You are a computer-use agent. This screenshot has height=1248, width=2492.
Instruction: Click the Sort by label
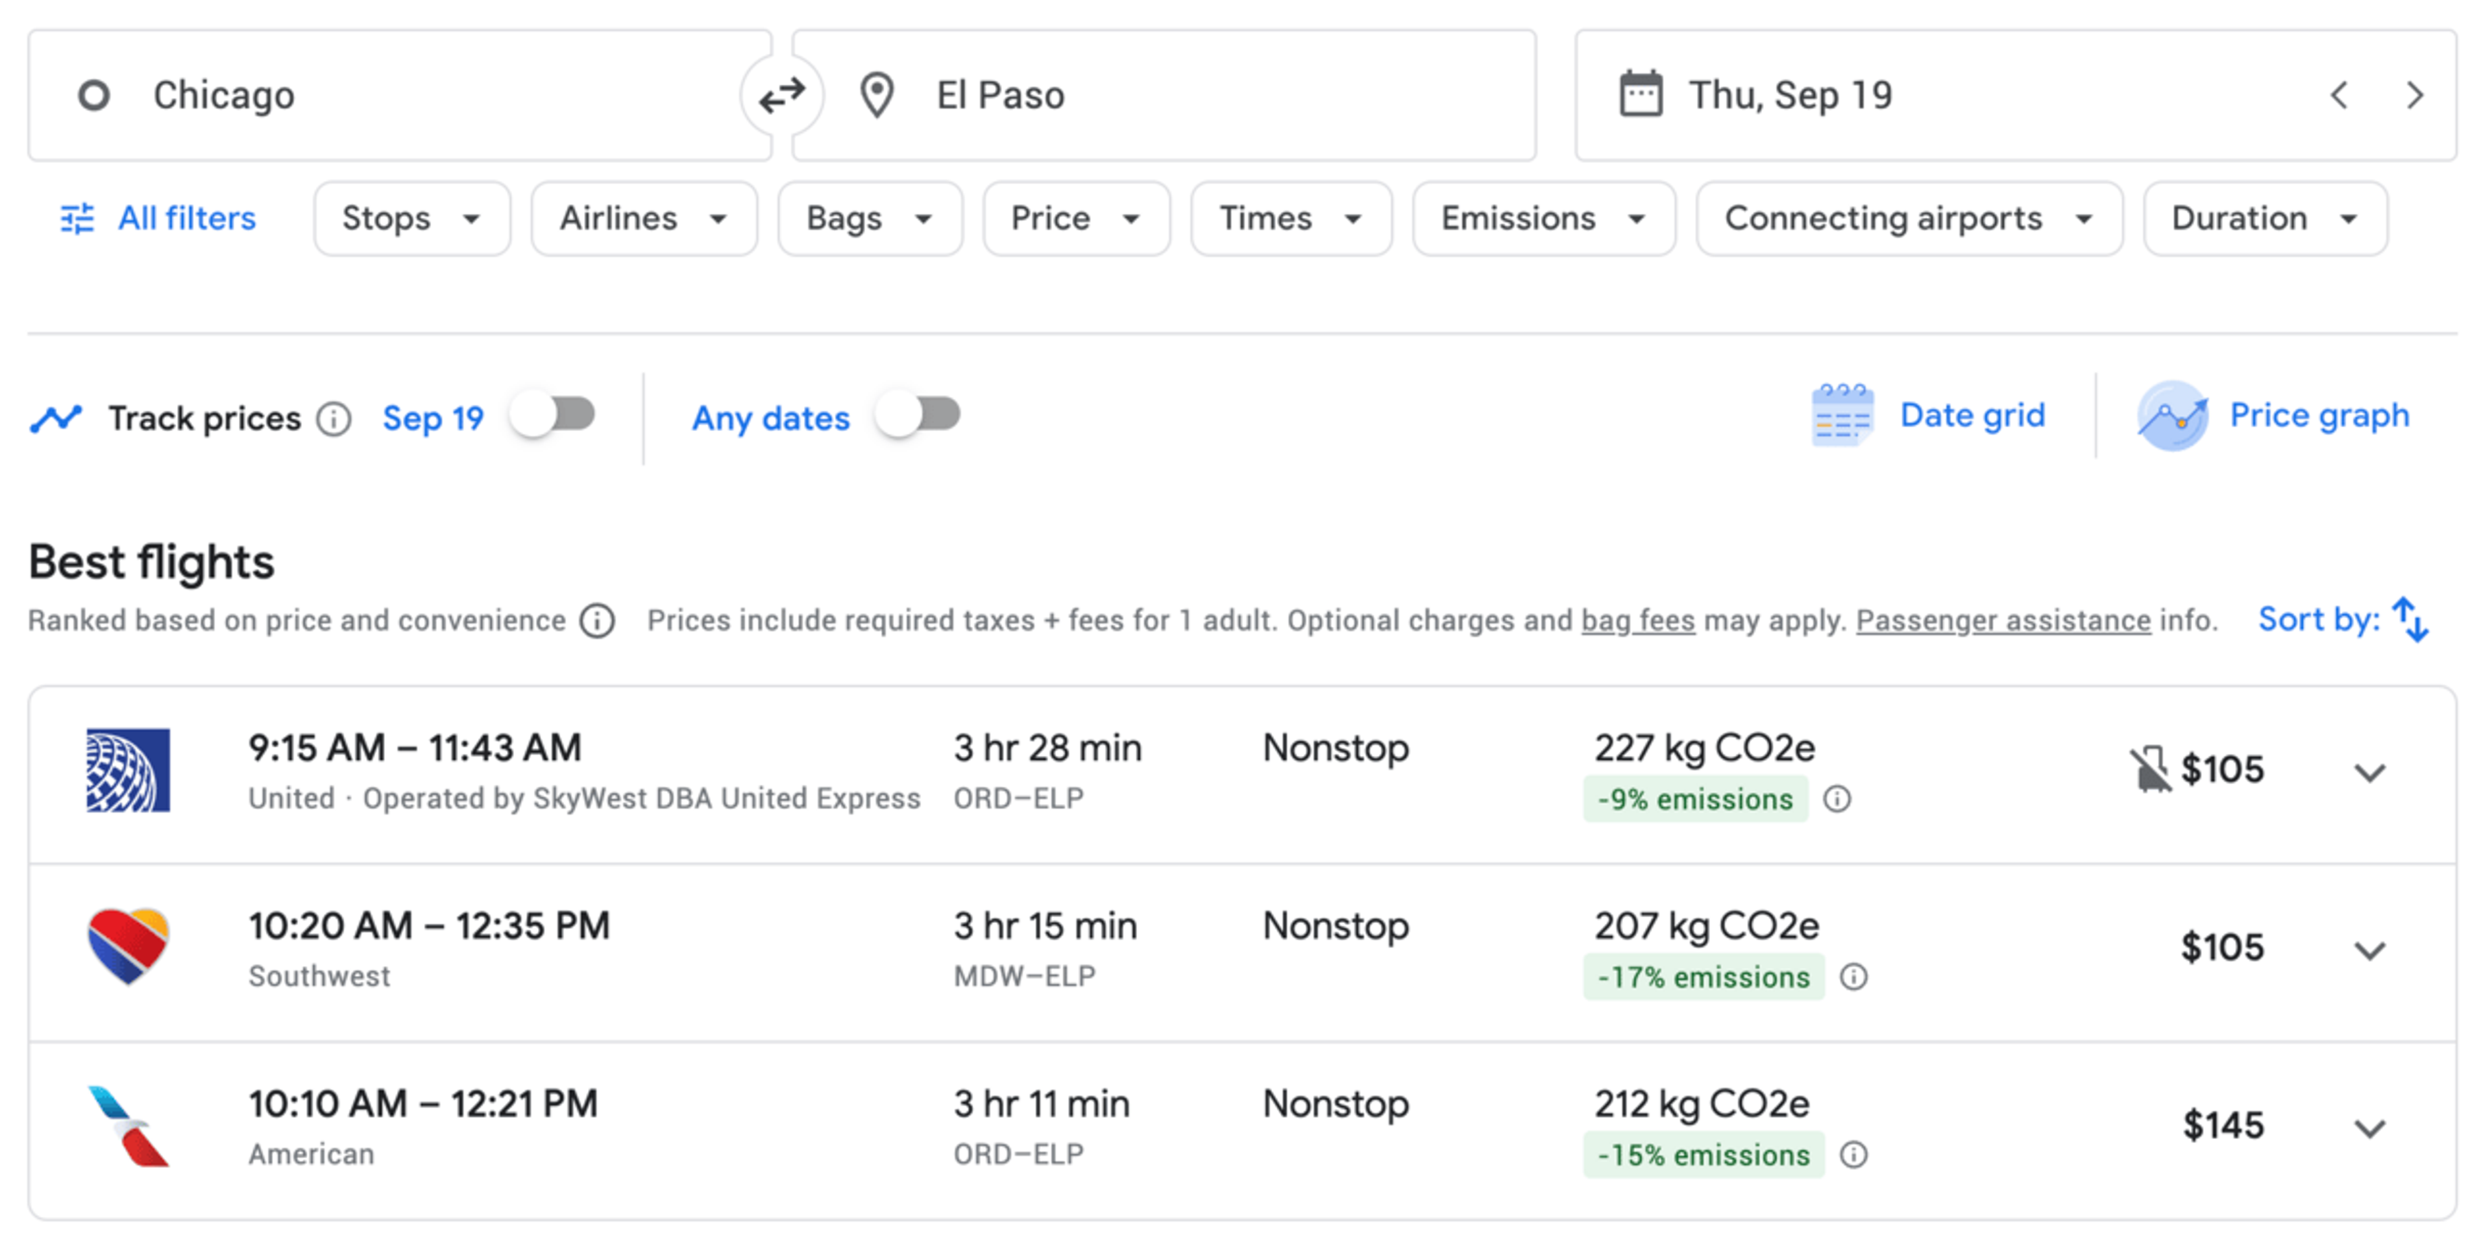2318,619
